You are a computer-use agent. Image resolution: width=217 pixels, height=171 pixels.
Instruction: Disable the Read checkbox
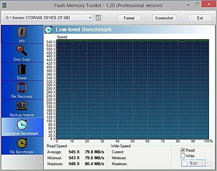(x=183, y=150)
